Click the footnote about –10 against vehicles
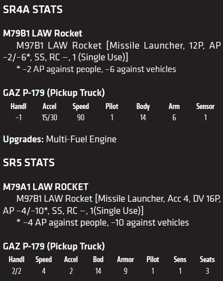 coord(102,222)
